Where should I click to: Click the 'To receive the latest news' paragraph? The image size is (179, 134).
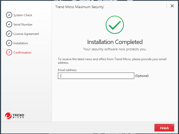(x=112, y=61)
